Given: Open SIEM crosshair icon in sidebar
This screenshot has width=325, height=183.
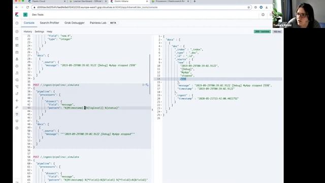Looking at the screenshot, I should [x=17, y=101].
